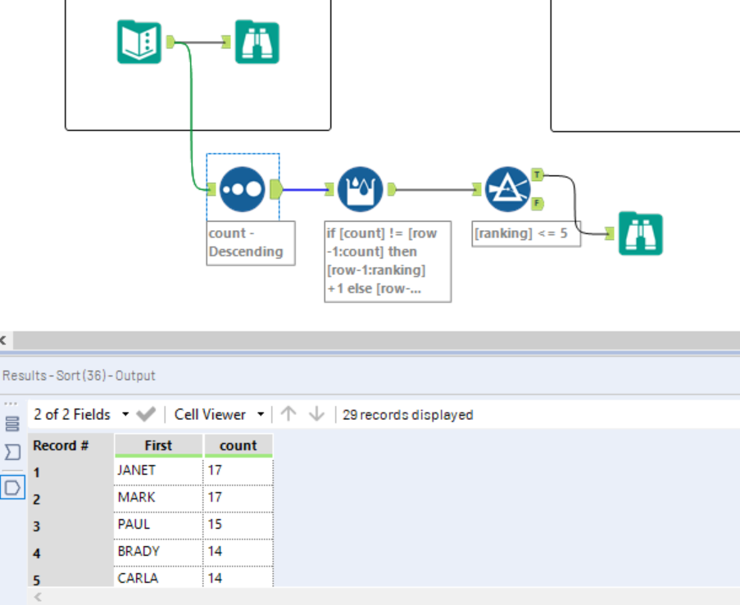The height and width of the screenshot is (605, 740).
Task: Click the results grid scroll-left arrow
Action: coord(39,597)
